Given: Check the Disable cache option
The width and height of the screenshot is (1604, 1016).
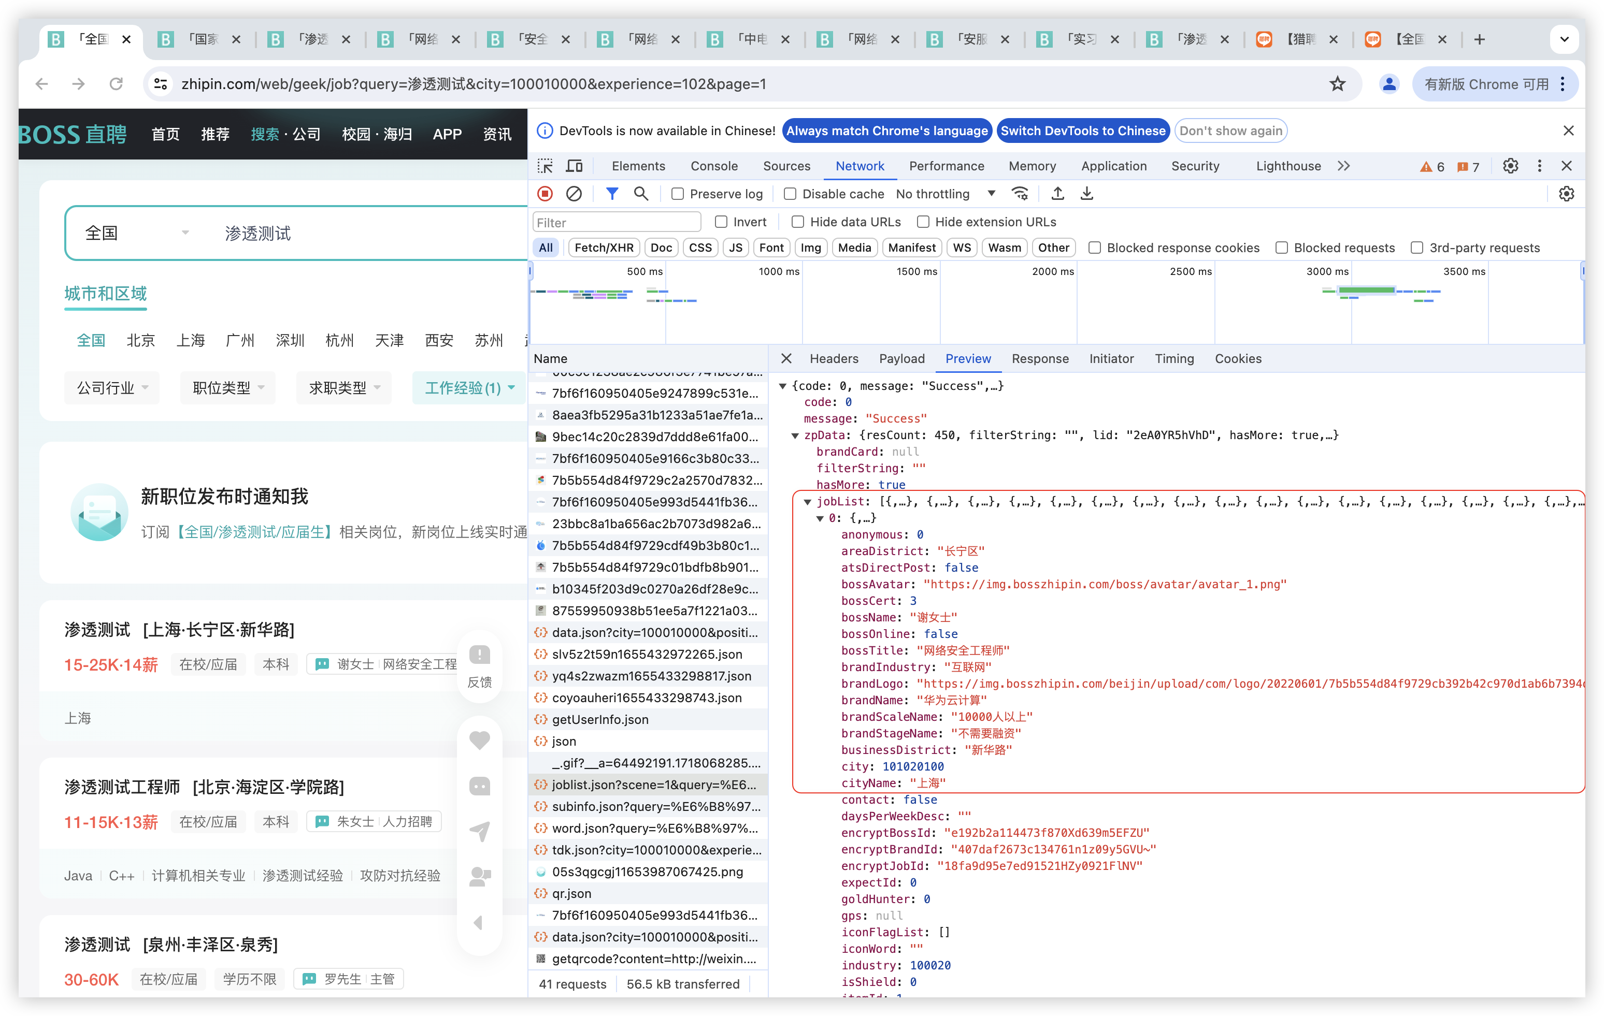Looking at the screenshot, I should tap(790, 194).
